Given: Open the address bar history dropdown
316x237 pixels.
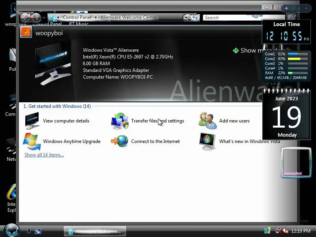Looking at the screenshot, I should point(186,17).
